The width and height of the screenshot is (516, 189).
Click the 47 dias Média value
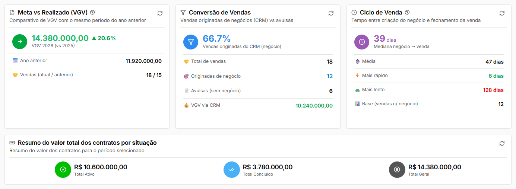494,62
